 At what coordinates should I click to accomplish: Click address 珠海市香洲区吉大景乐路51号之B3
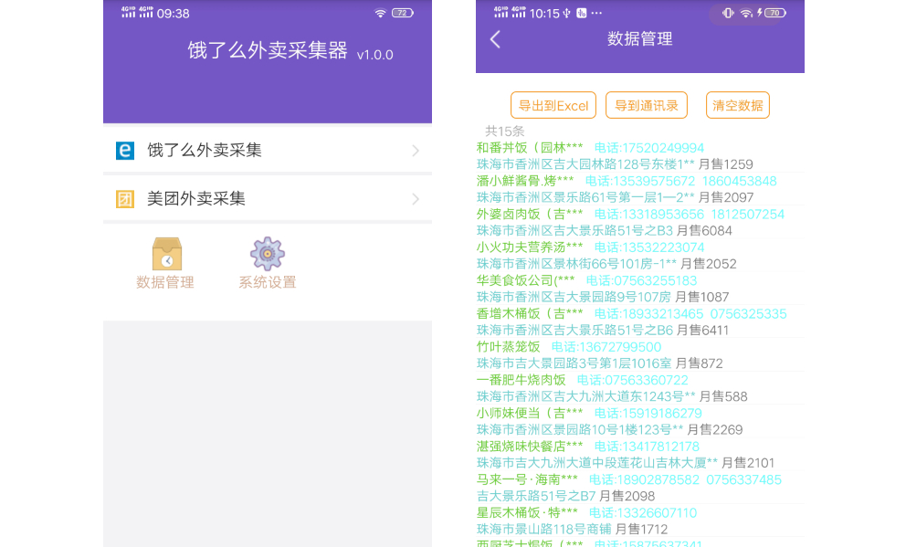(x=574, y=231)
